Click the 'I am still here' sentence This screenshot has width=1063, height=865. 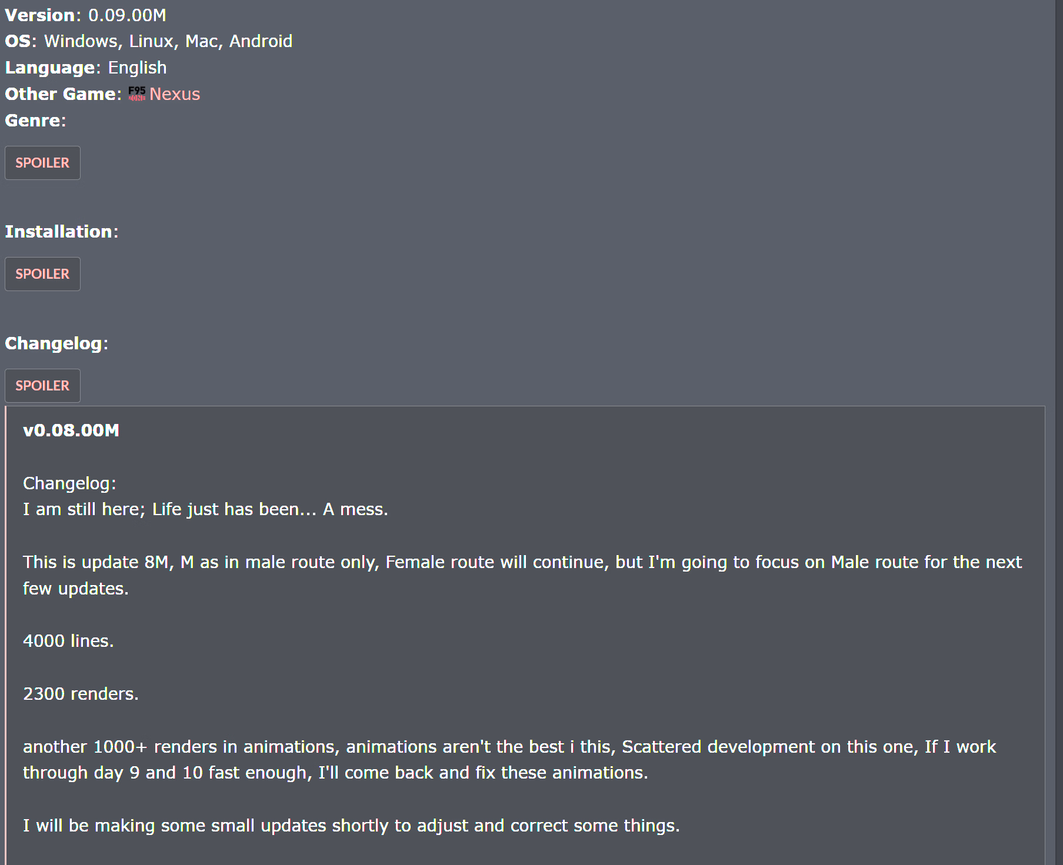pyautogui.click(x=205, y=509)
